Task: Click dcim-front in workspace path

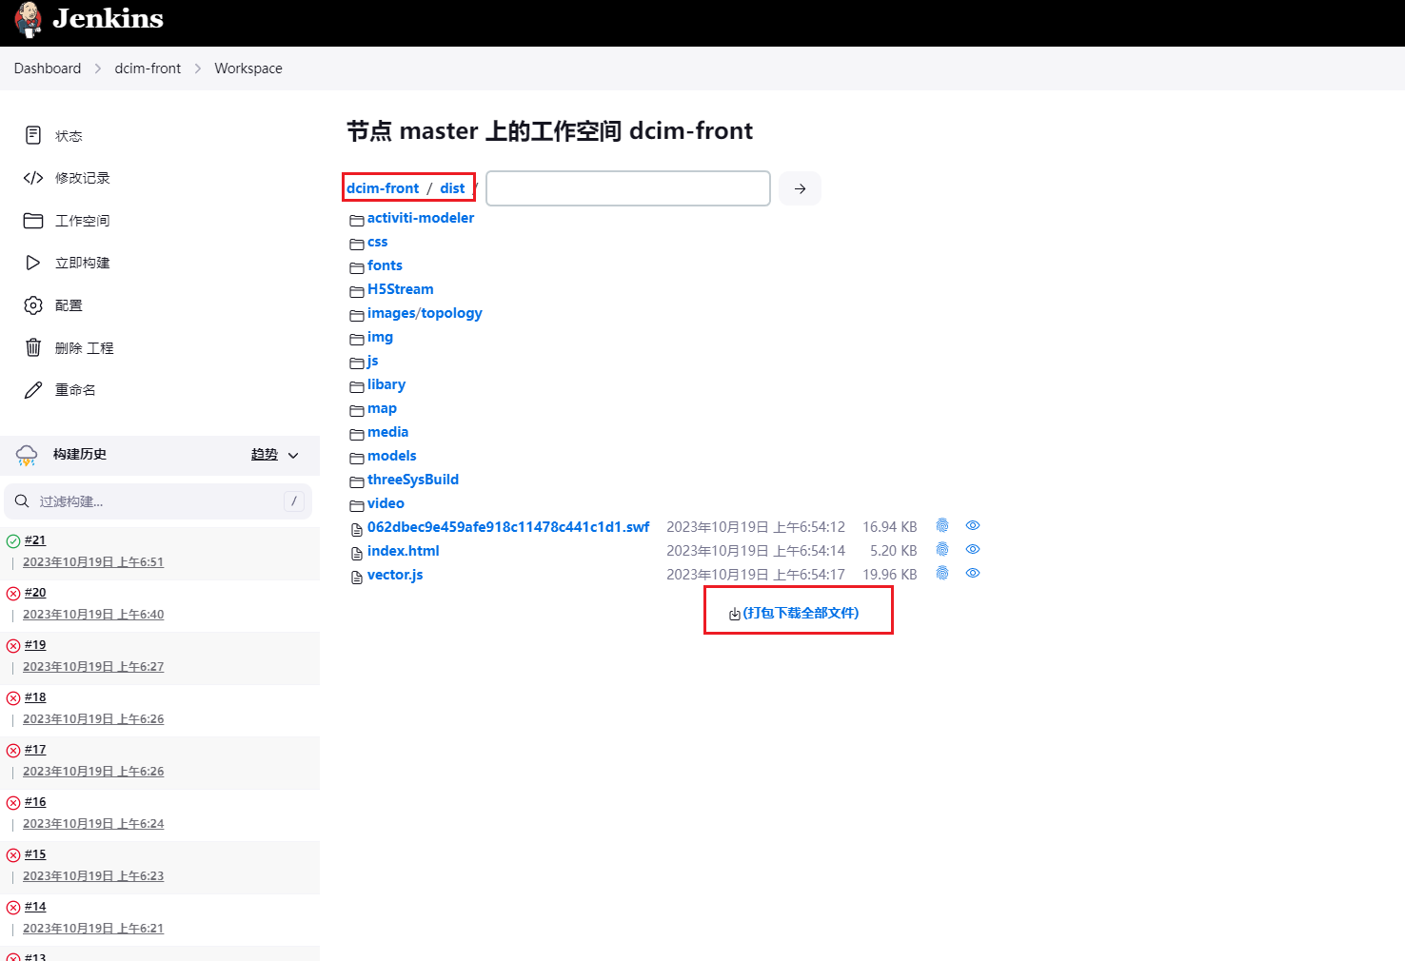Action: click(x=383, y=188)
